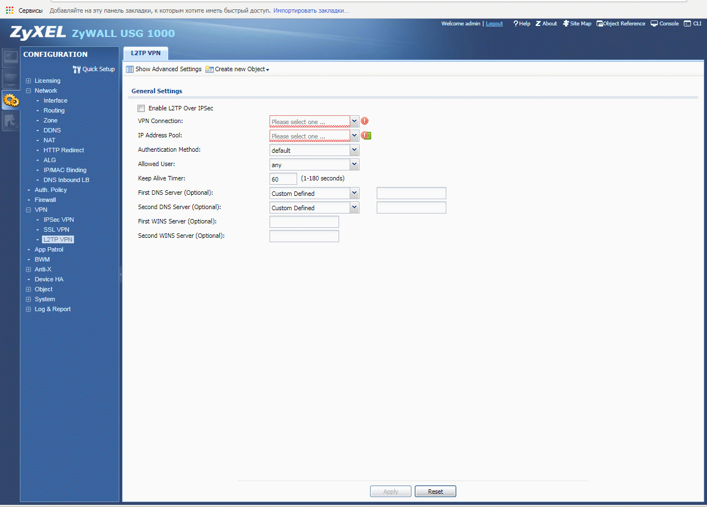Screen dimensions: 707x507
Task: Click the sidebar collapse handle
Action: (120, 274)
